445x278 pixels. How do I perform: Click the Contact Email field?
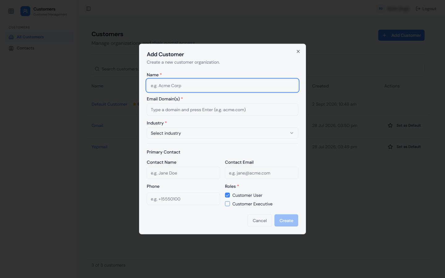point(261,173)
